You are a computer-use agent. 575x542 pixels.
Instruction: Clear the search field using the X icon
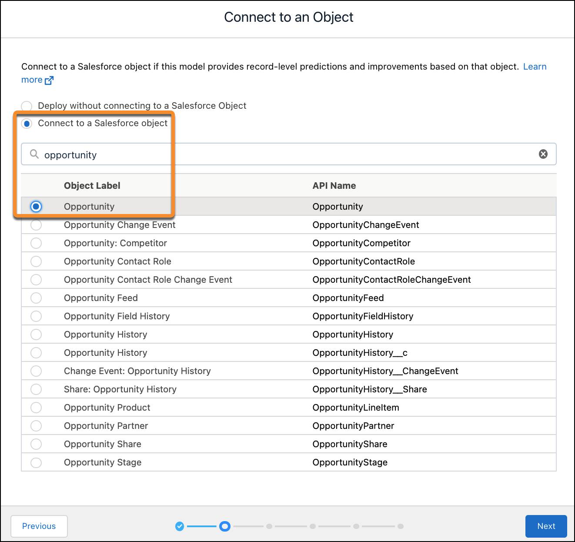click(543, 154)
